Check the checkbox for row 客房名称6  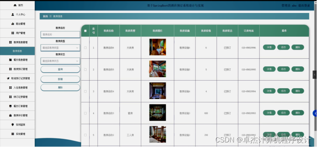pyautogui.click(x=85, y=48)
